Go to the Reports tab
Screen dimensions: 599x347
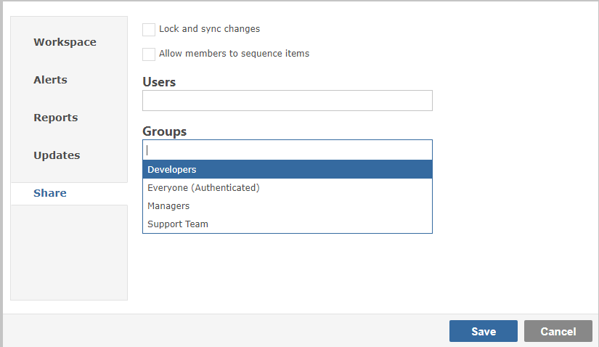[56, 118]
